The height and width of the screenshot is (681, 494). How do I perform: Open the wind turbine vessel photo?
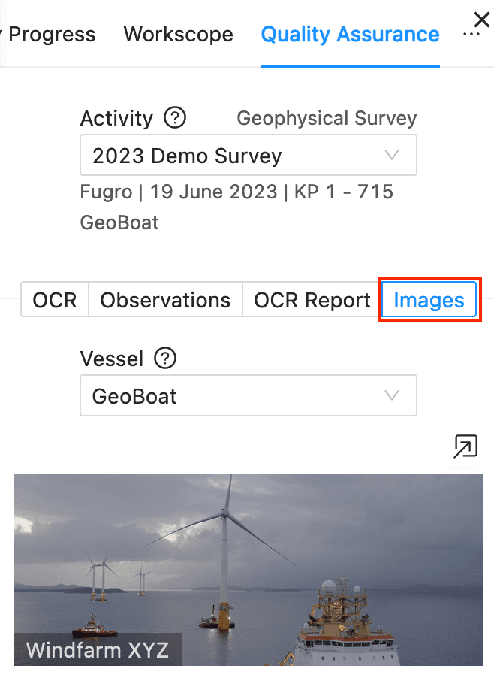(249, 570)
